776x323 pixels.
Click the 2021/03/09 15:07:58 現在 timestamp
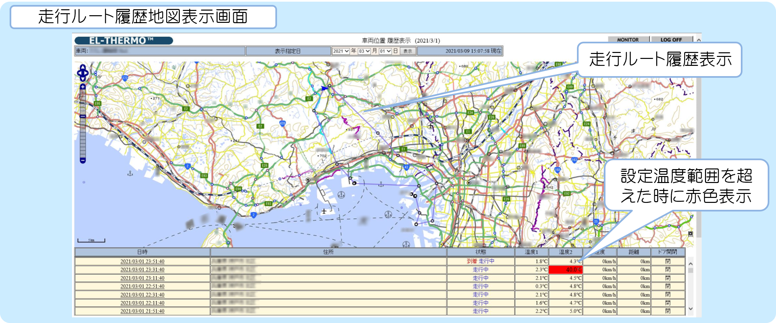click(473, 51)
